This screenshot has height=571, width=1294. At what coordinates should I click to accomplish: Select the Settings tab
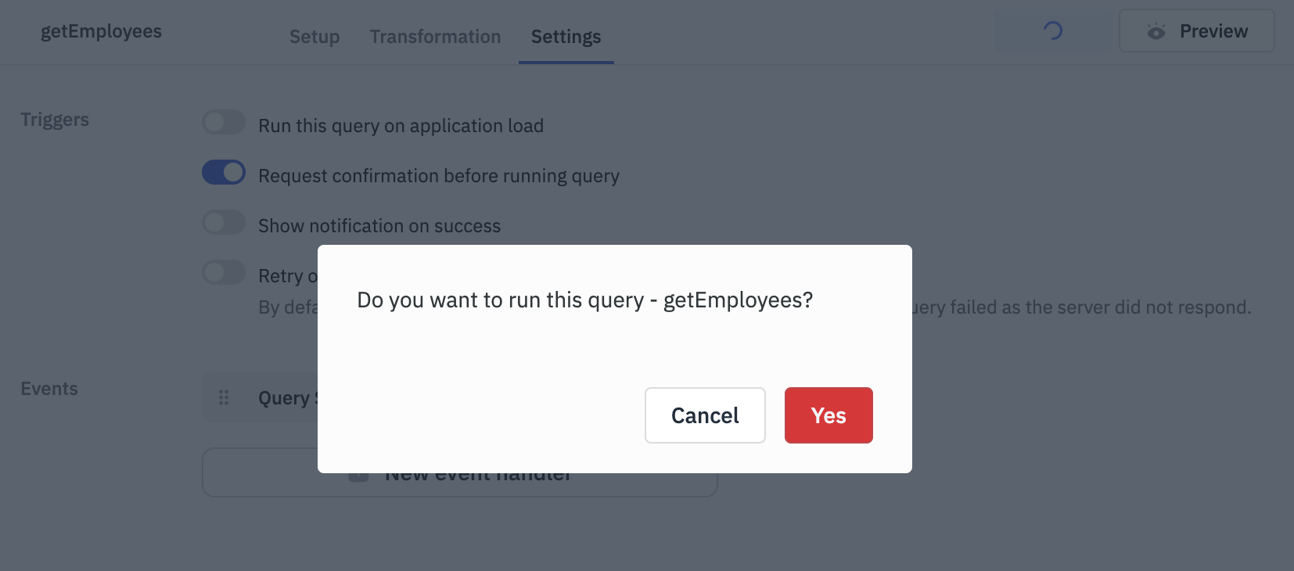tap(565, 37)
